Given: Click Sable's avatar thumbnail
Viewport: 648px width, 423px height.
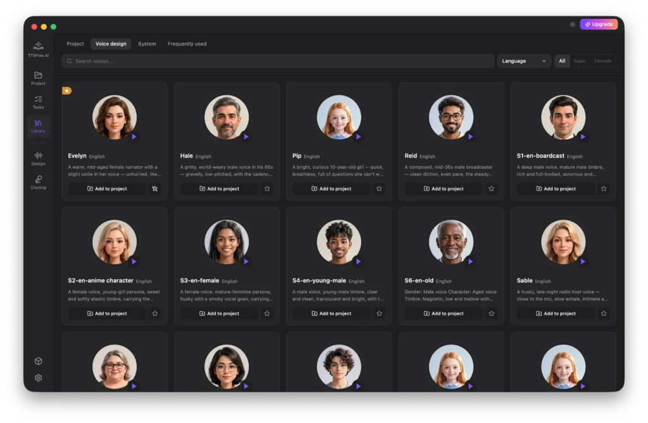Looking at the screenshot, I should [x=563, y=242].
